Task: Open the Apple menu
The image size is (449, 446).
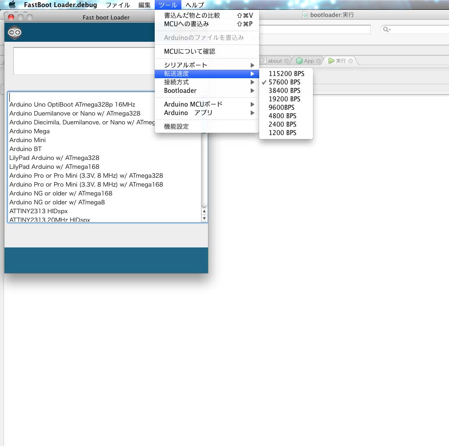Action: coord(12,4)
